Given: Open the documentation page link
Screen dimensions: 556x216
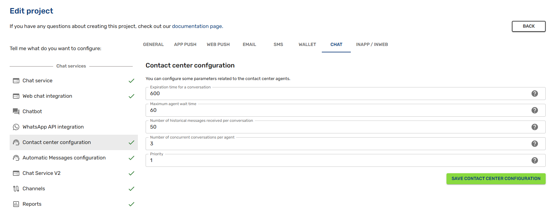Looking at the screenshot, I should [197, 26].
